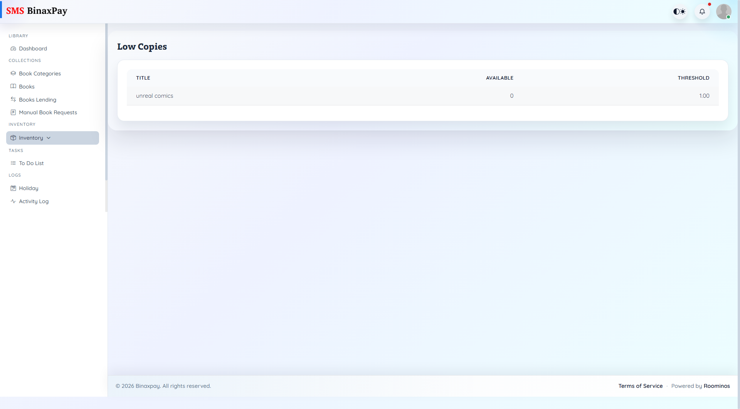This screenshot has width=740, height=409.
Task: Select the Dashboard icon in the sidebar
Action: 13,48
